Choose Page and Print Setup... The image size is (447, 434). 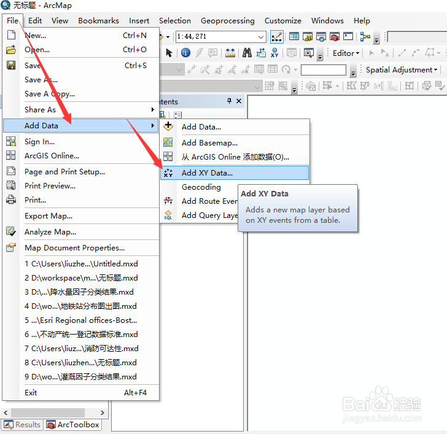tap(81, 171)
